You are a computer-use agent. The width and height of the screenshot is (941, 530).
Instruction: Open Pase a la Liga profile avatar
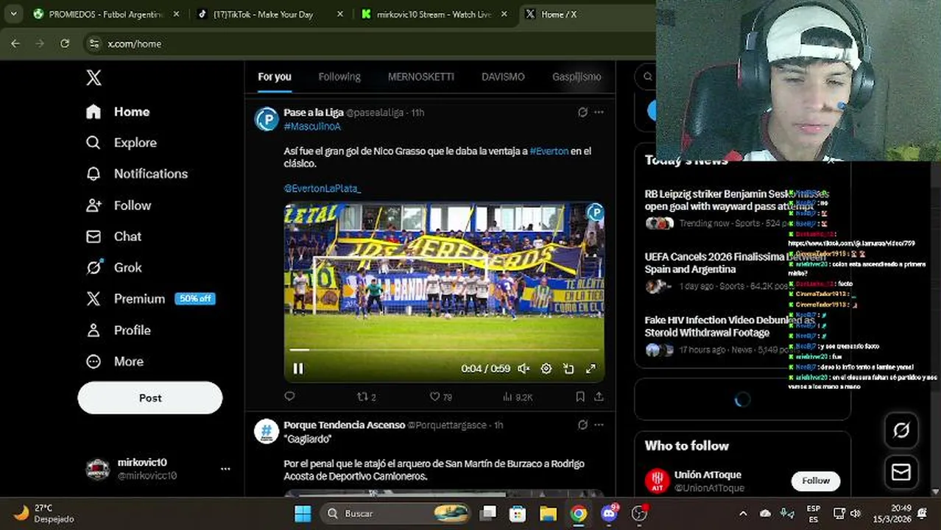(x=267, y=119)
